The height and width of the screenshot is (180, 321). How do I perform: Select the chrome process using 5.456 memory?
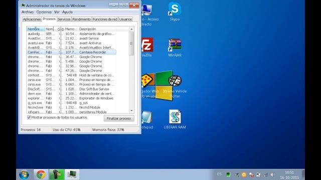click(x=71, y=61)
